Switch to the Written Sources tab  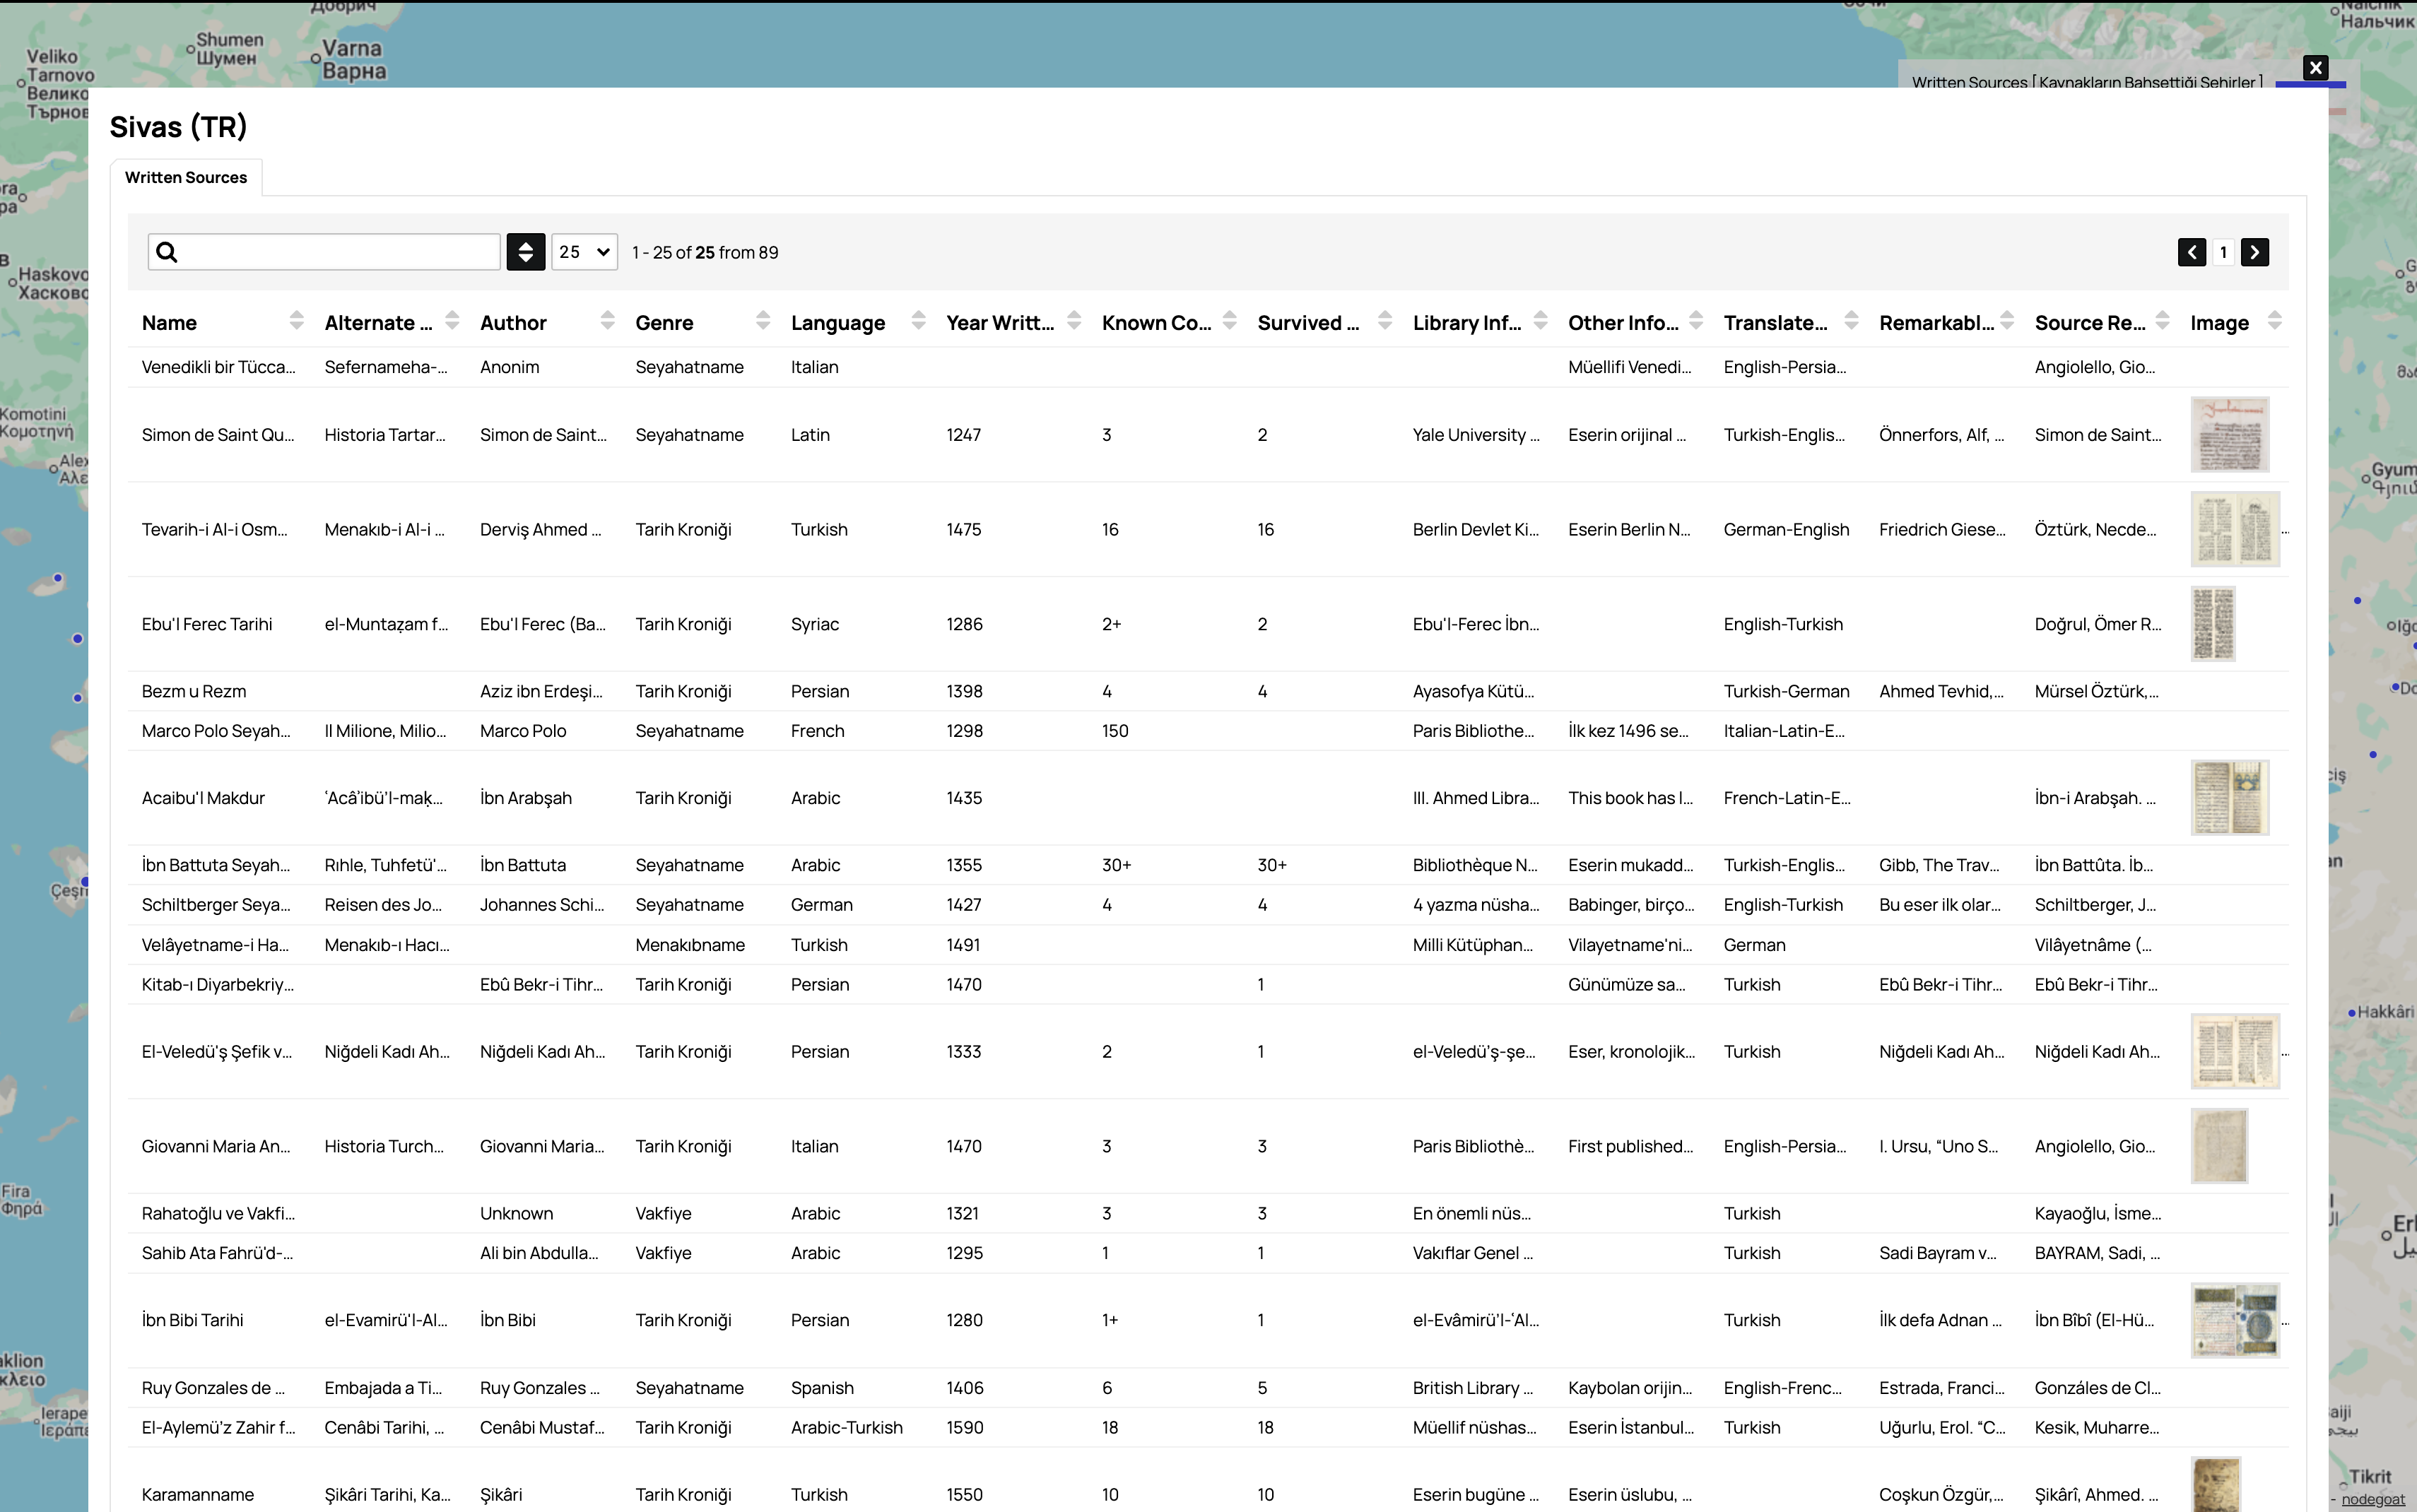[186, 177]
